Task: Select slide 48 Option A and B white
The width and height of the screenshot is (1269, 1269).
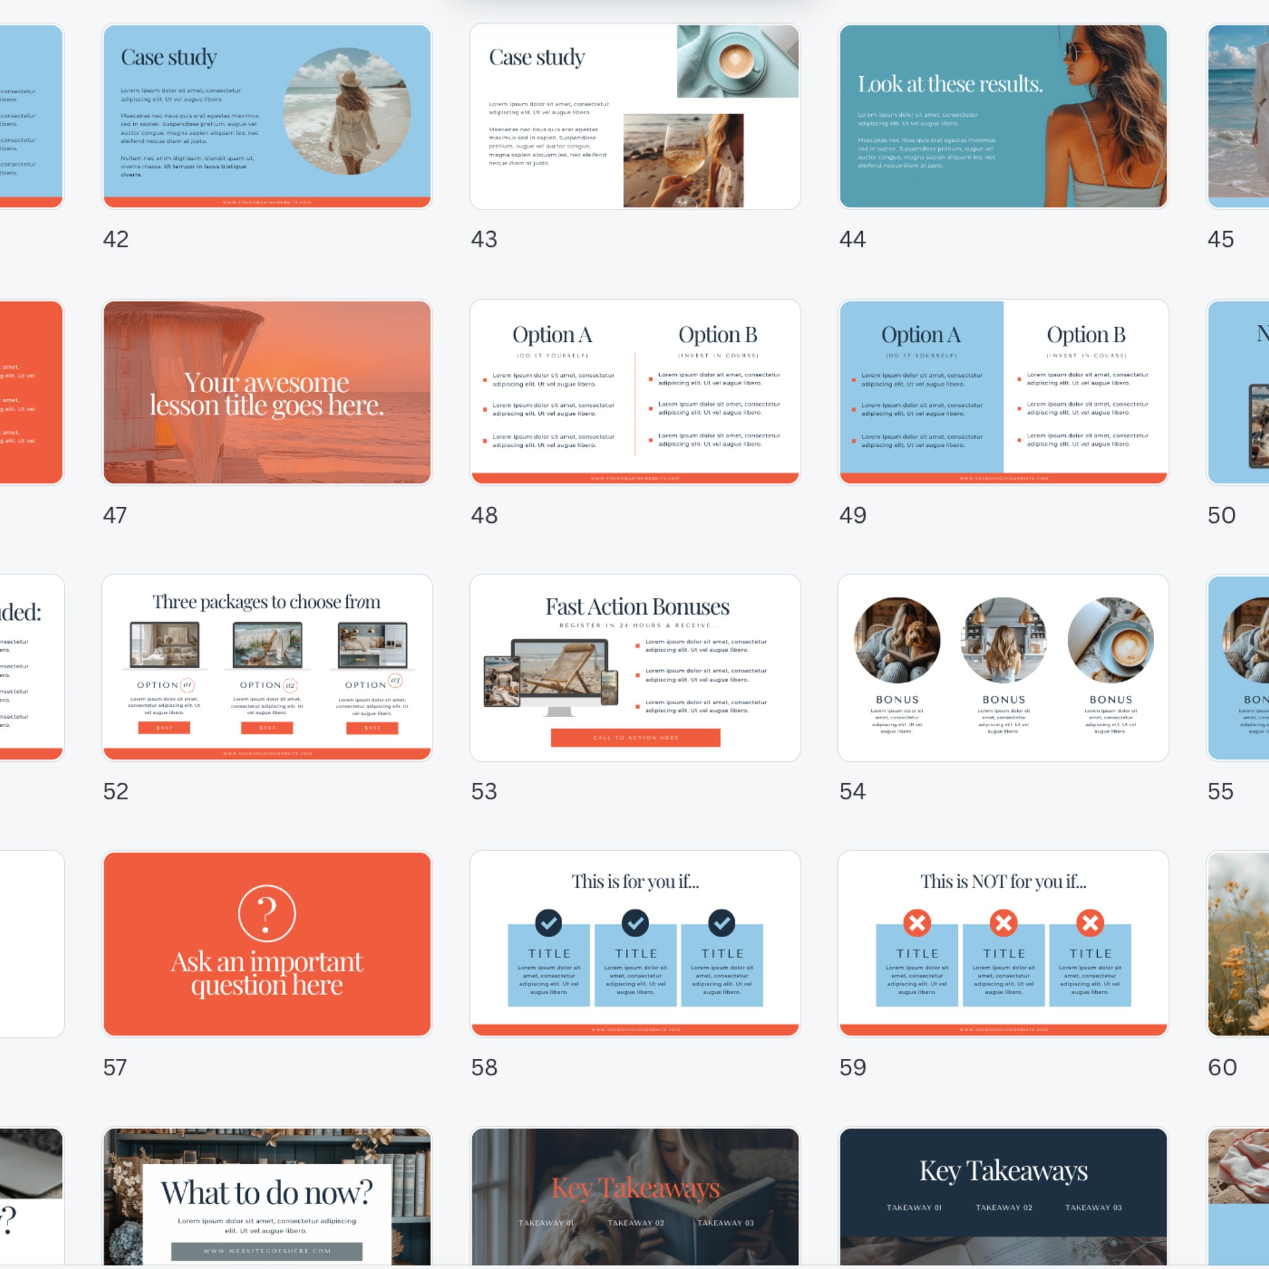Action: (635, 392)
